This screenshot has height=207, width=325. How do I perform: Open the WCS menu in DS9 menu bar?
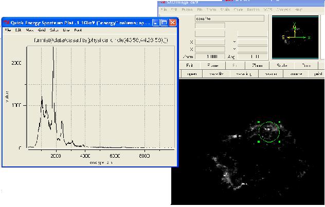pos(267,10)
